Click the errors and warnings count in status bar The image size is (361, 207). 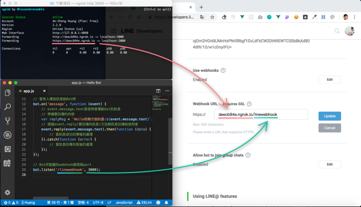coord(11,202)
